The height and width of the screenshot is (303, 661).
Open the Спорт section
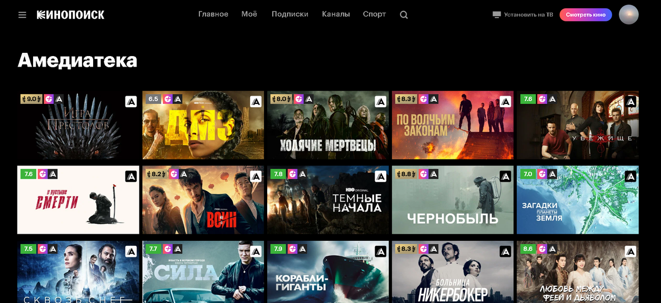375,14
